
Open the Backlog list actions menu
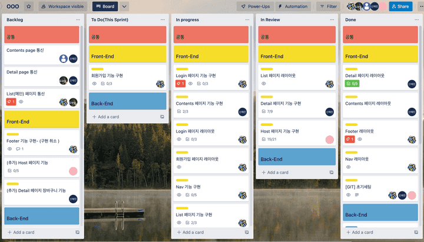pyautogui.click(x=78, y=19)
